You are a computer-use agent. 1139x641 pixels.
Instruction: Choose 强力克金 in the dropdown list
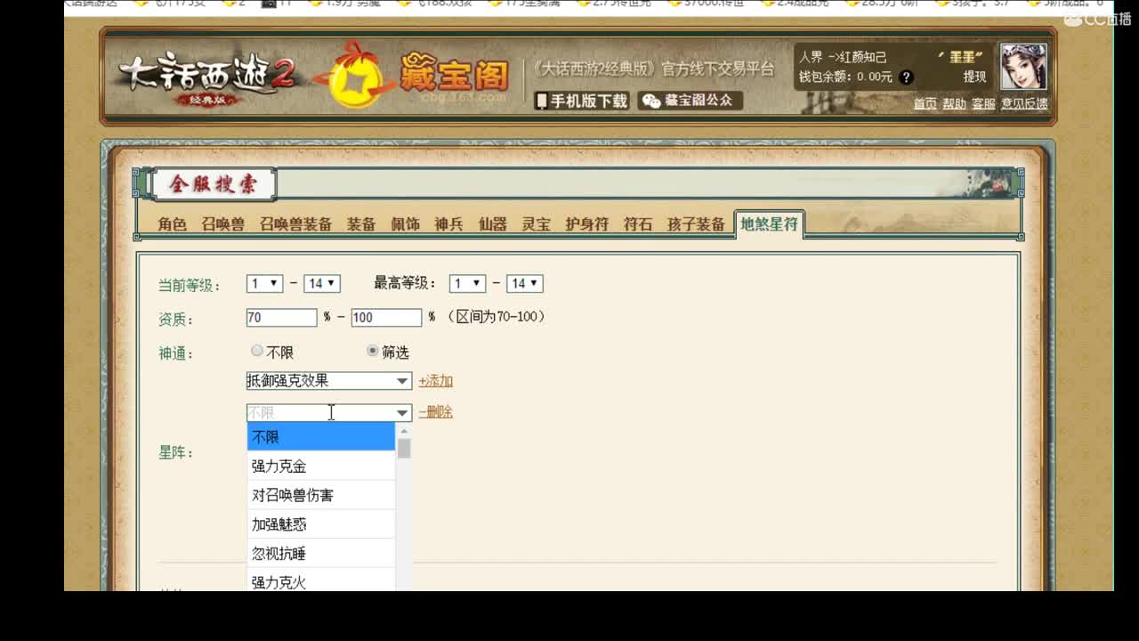point(320,466)
